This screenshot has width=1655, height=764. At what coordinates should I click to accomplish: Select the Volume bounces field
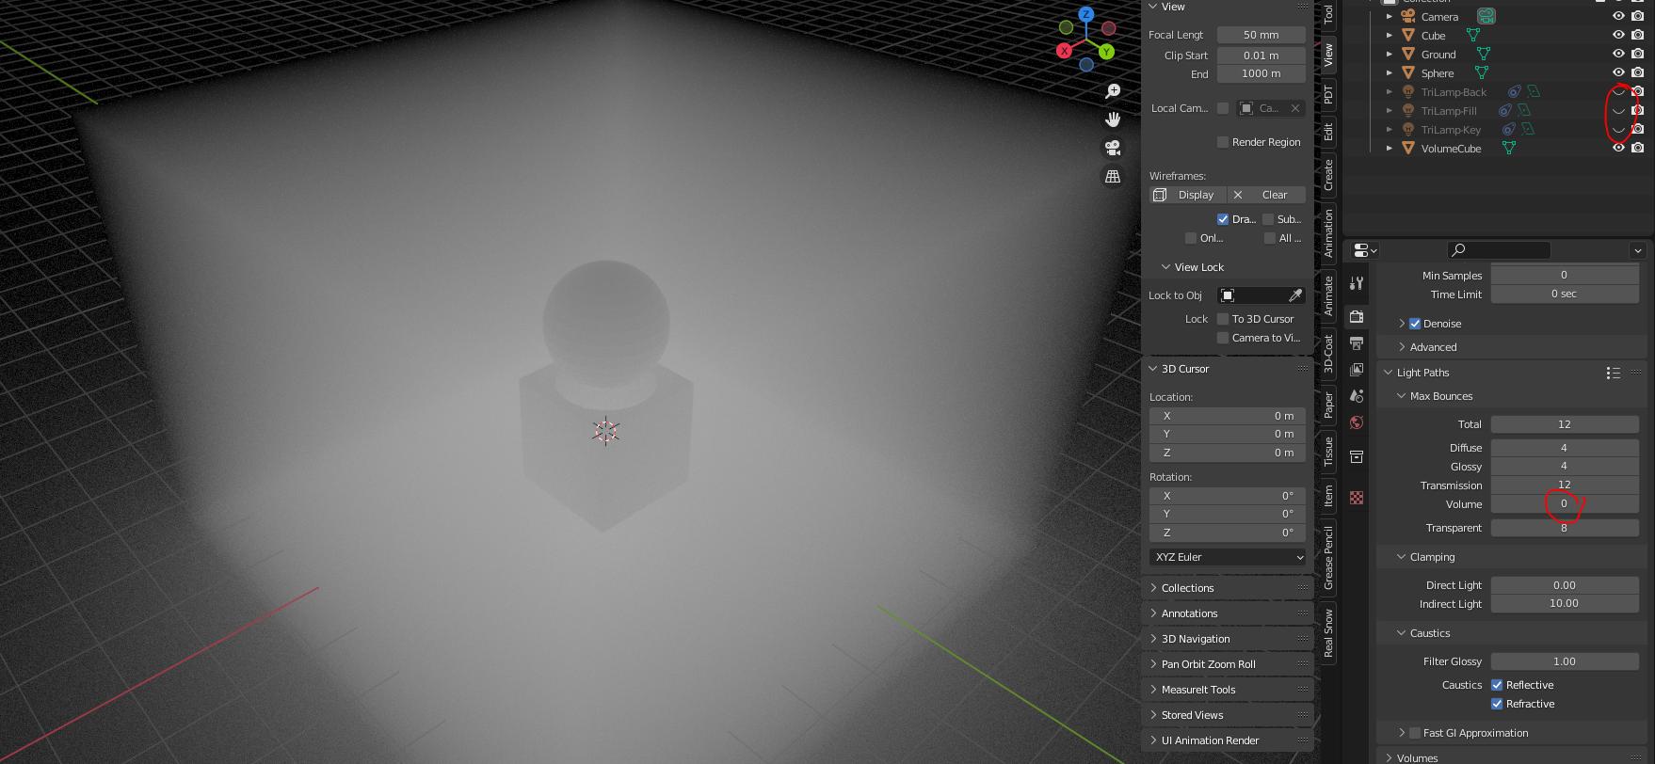[x=1565, y=504]
